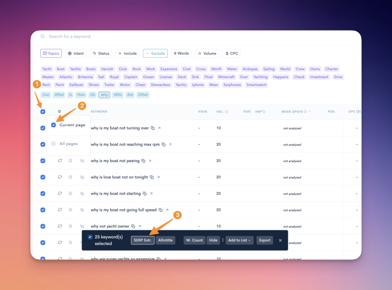Open the Volume filter
This screenshot has width=392, height=290.
coord(207,54)
